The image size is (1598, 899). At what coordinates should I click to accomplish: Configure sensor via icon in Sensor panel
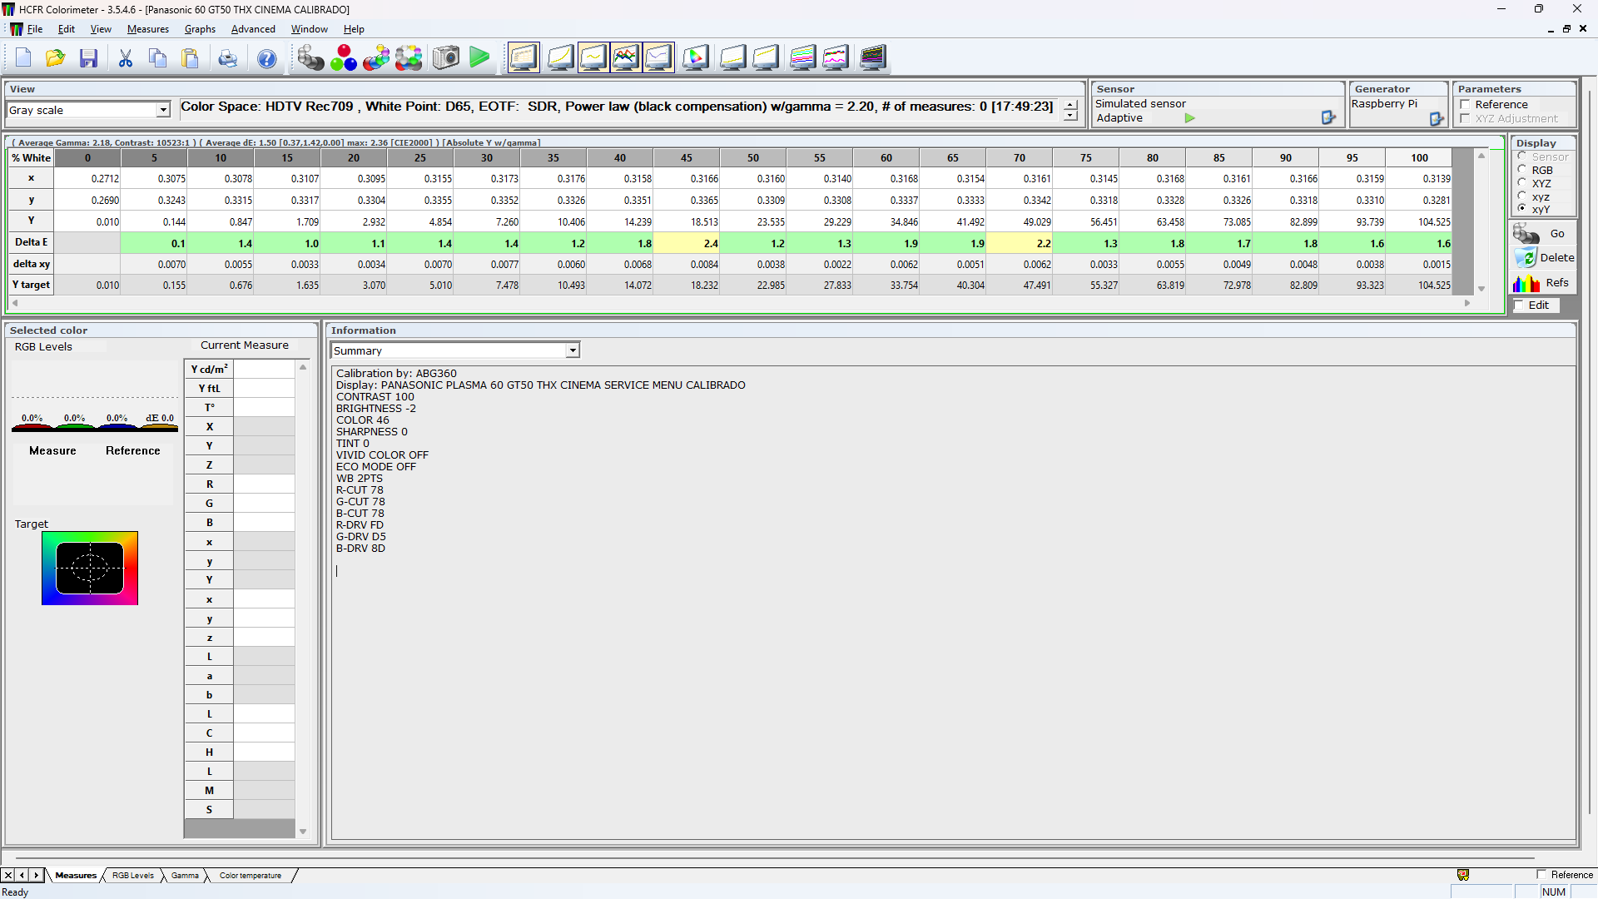coord(1328,118)
